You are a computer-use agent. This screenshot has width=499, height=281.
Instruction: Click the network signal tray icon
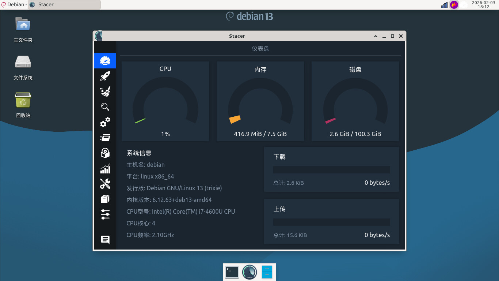click(x=444, y=5)
